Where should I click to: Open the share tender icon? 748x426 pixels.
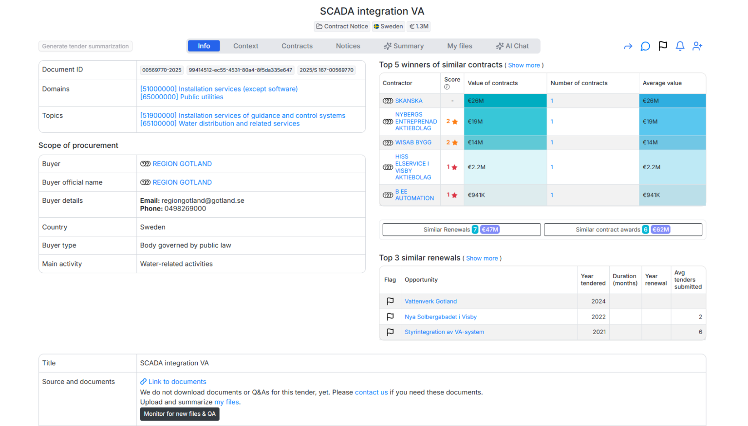click(x=628, y=46)
